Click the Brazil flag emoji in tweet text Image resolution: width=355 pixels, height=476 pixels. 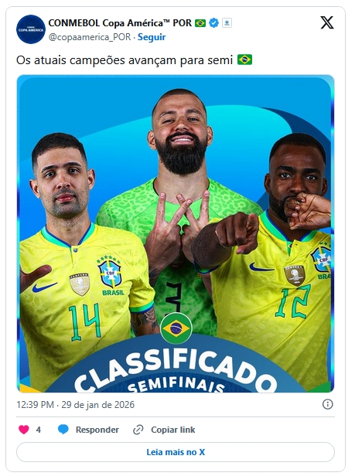pos(244,59)
